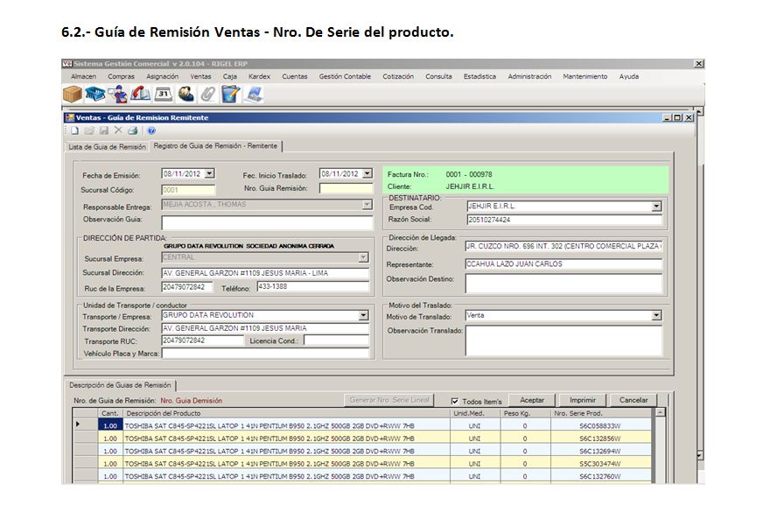Click the paperclip attachment icon

click(207, 94)
